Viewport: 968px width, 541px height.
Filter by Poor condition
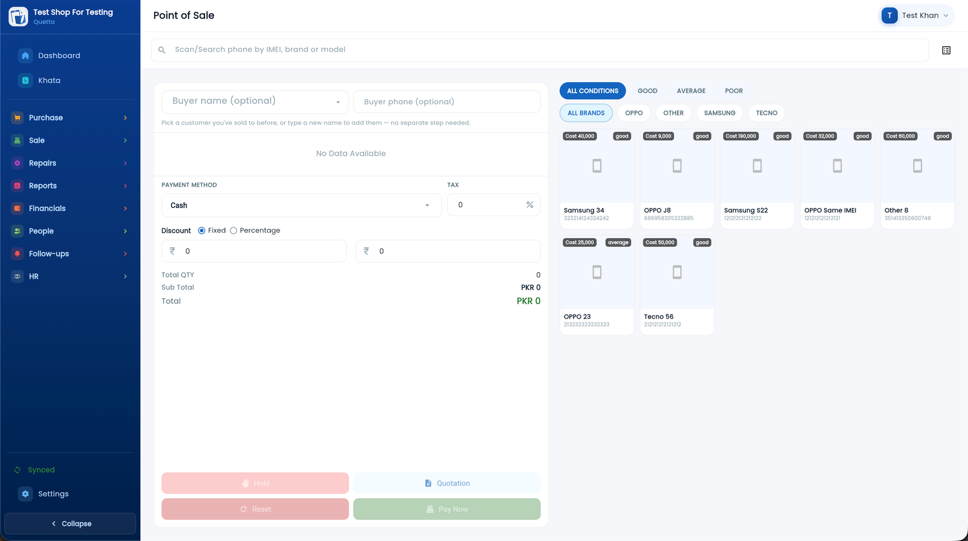(734, 91)
